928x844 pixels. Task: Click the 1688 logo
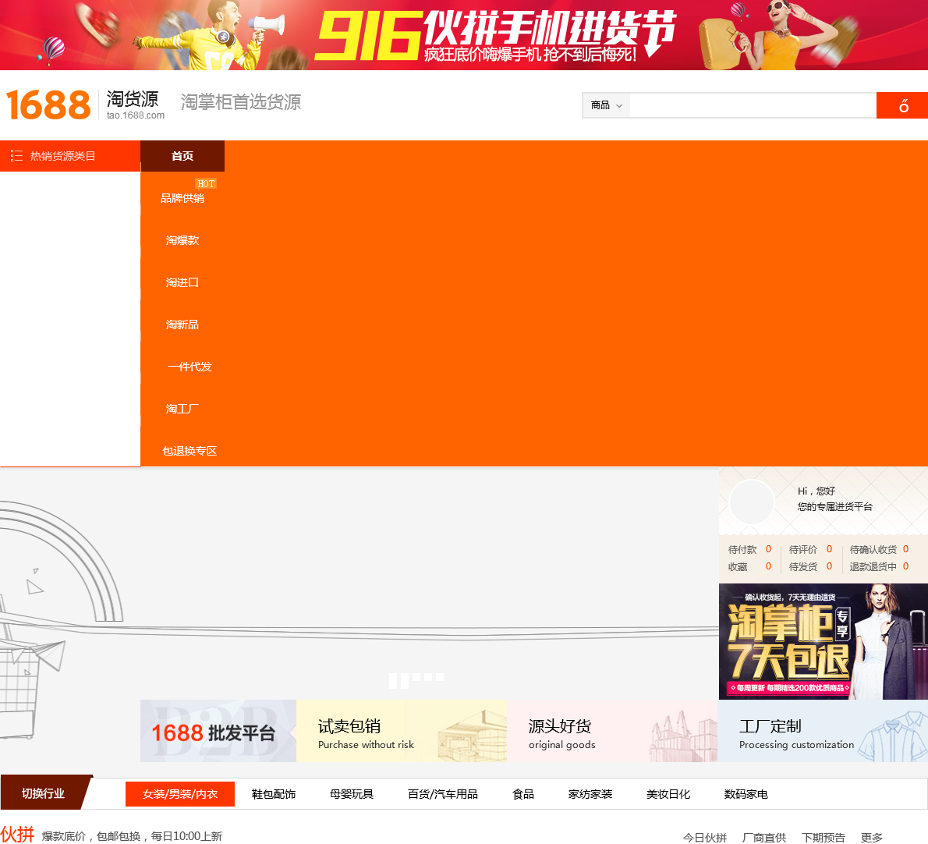point(48,105)
